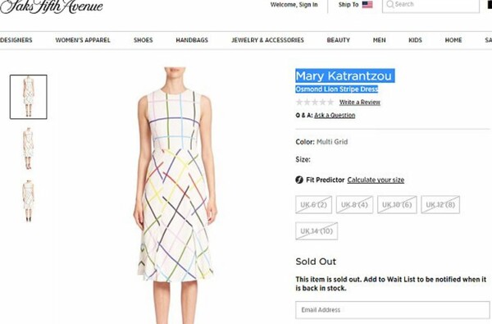Go to the Beauty section
This screenshot has height=324, width=492.
338,40
